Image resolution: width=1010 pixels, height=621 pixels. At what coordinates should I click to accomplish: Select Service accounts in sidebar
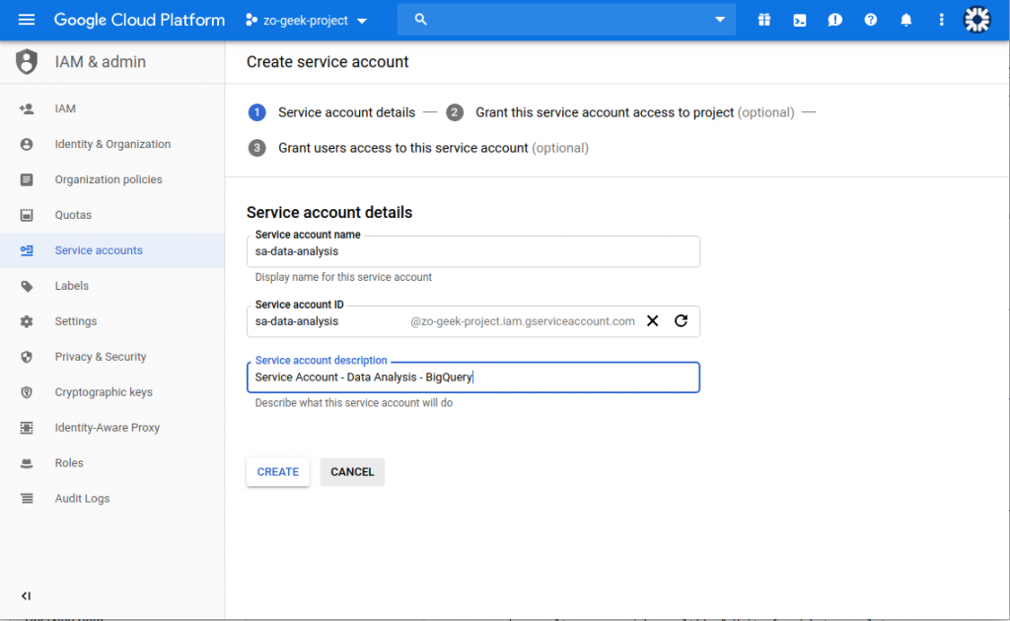point(112,250)
